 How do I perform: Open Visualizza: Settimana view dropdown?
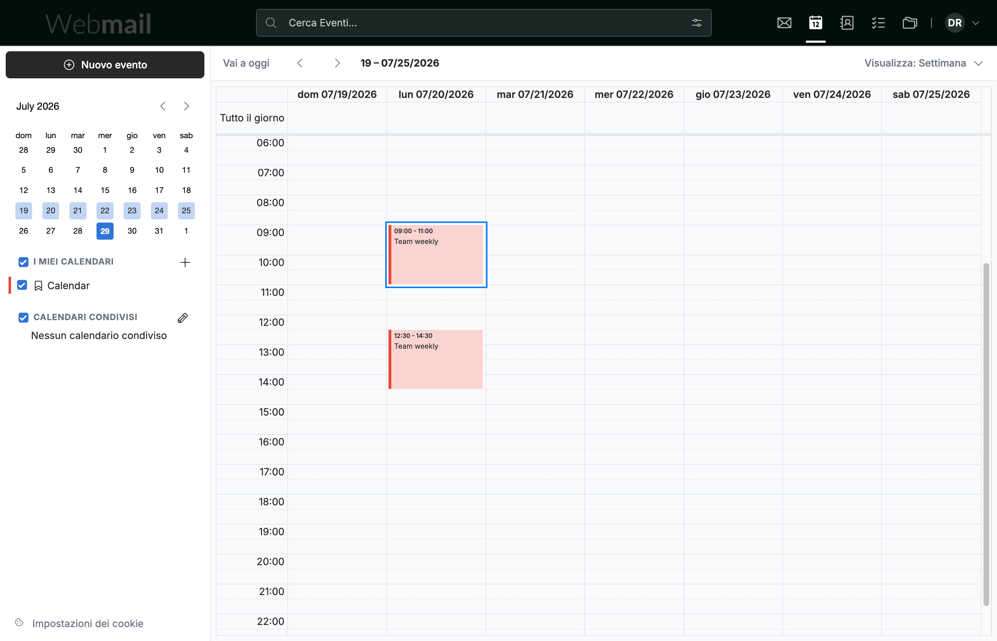(923, 63)
